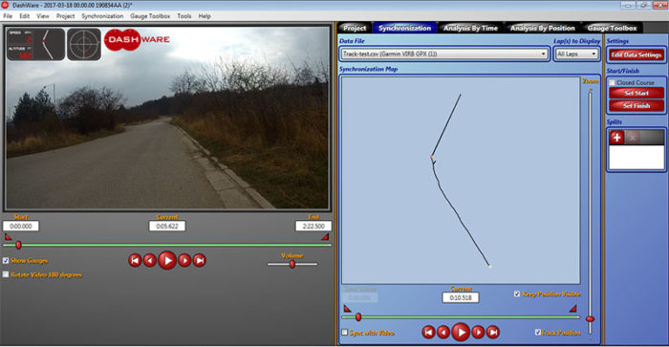The image size is (669, 347).
Task: Click the Volume slider handle
Action: click(x=292, y=264)
